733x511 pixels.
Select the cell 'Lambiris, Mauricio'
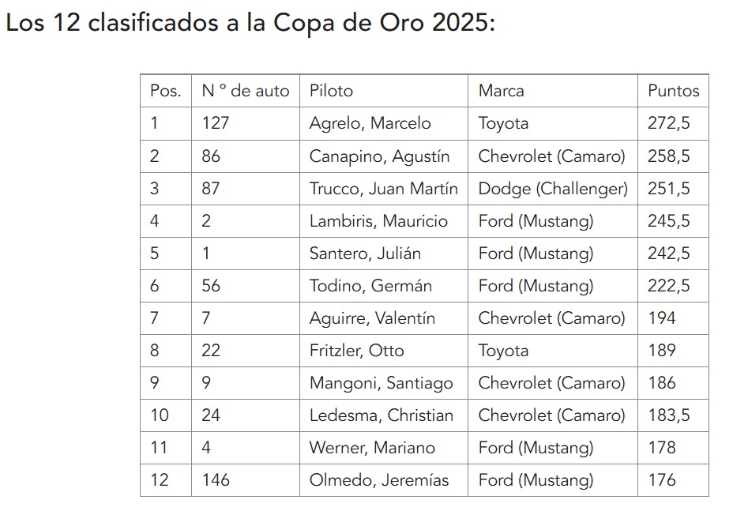(x=384, y=220)
